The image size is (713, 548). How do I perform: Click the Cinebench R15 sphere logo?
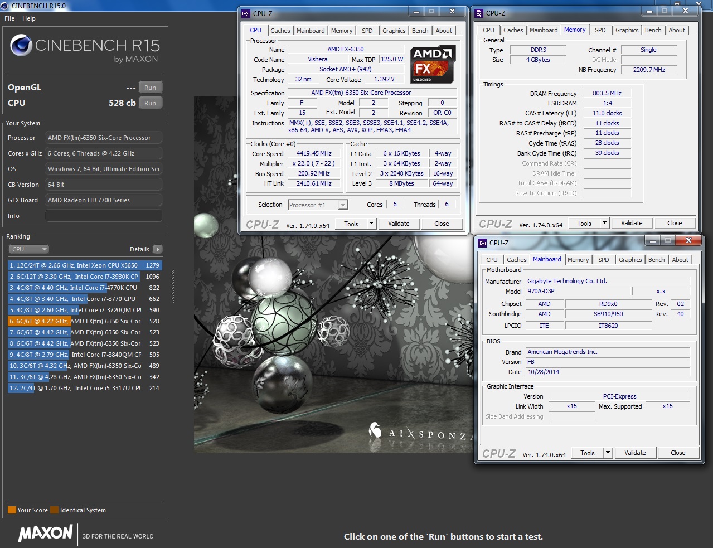click(x=21, y=46)
